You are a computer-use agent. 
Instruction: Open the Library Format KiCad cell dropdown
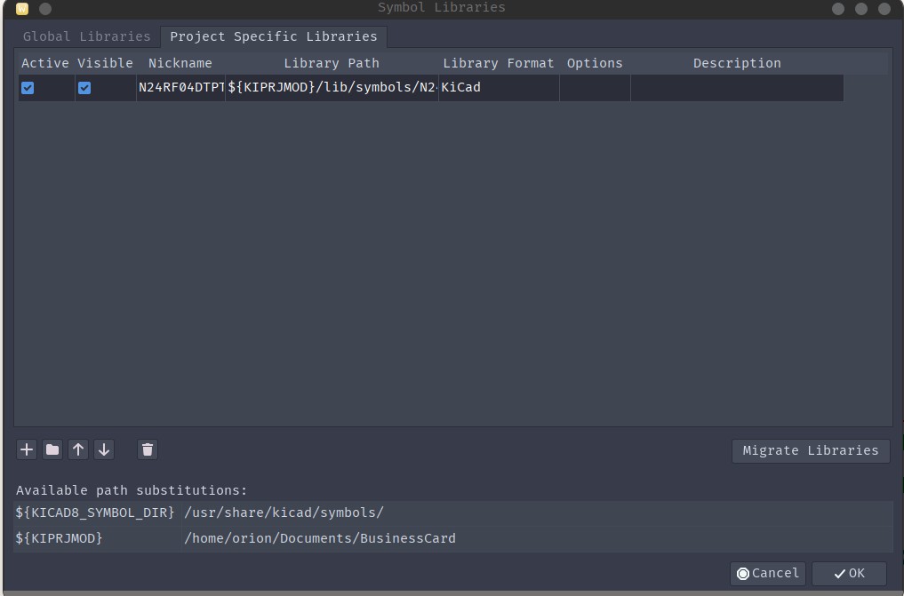498,88
